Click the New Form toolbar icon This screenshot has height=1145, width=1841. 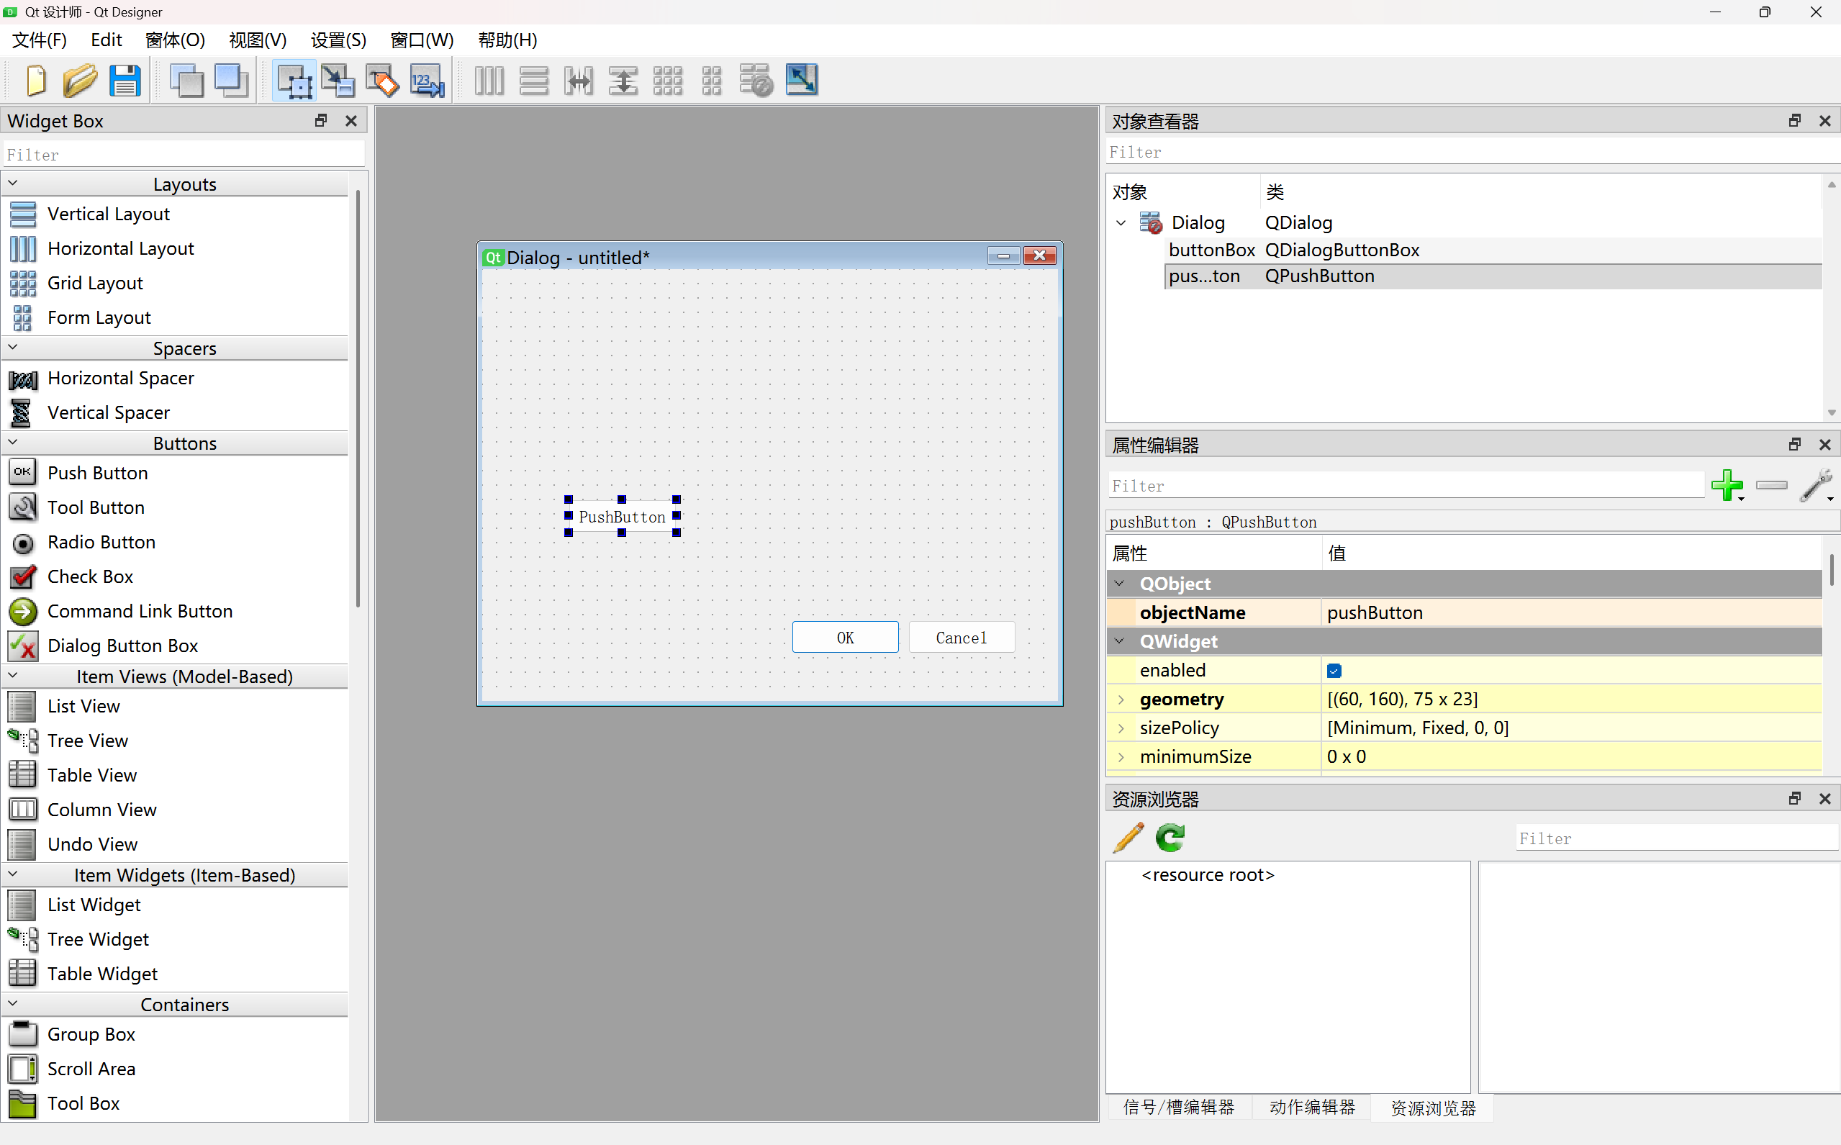pyautogui.click(x=35, y=81)
